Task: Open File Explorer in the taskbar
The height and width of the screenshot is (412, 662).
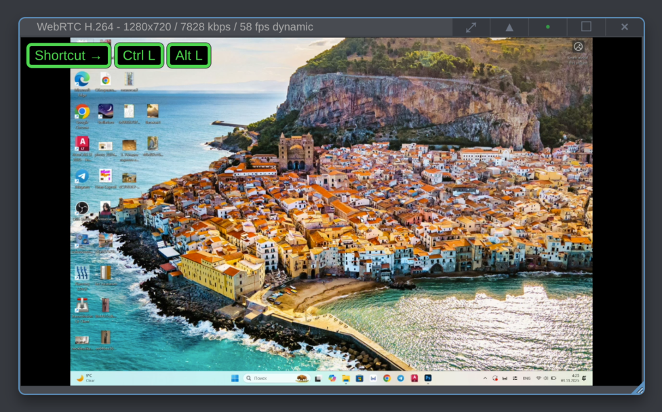Action: 346,378
